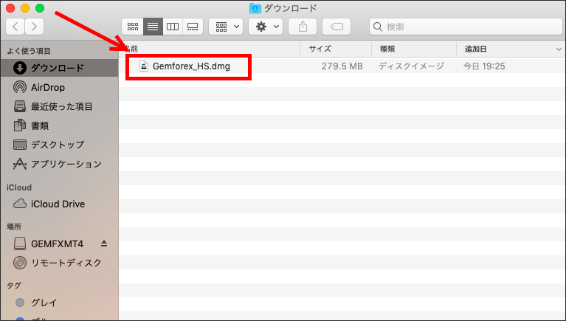Image resolution: width=566 pixels, height=321 pixels.
Task: Click the Share toolbar button
Action: tap(303, 27)
